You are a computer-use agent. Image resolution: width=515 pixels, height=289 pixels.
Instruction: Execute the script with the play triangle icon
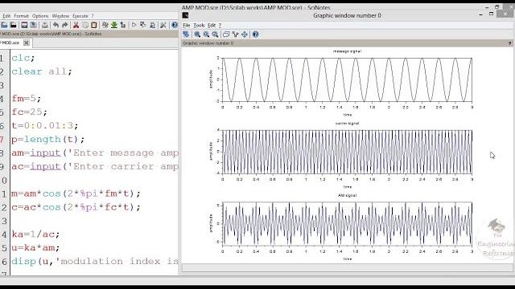[x=134, y=25]
